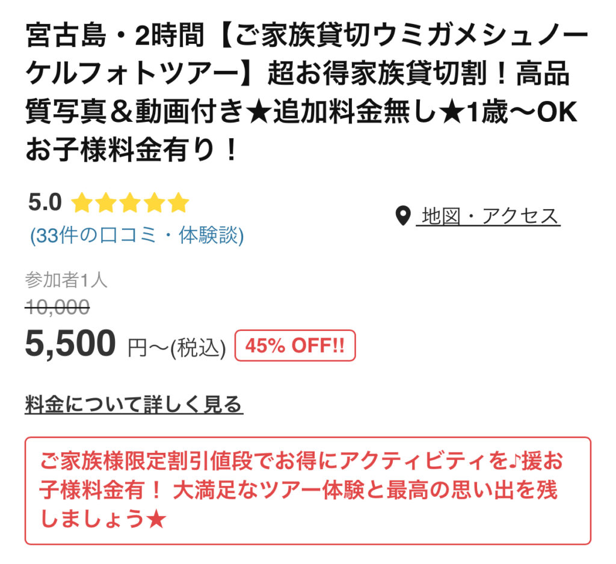The image size is (616, 564).
Task: Click the 5.0 rating score
Action: tap(45, 203)
